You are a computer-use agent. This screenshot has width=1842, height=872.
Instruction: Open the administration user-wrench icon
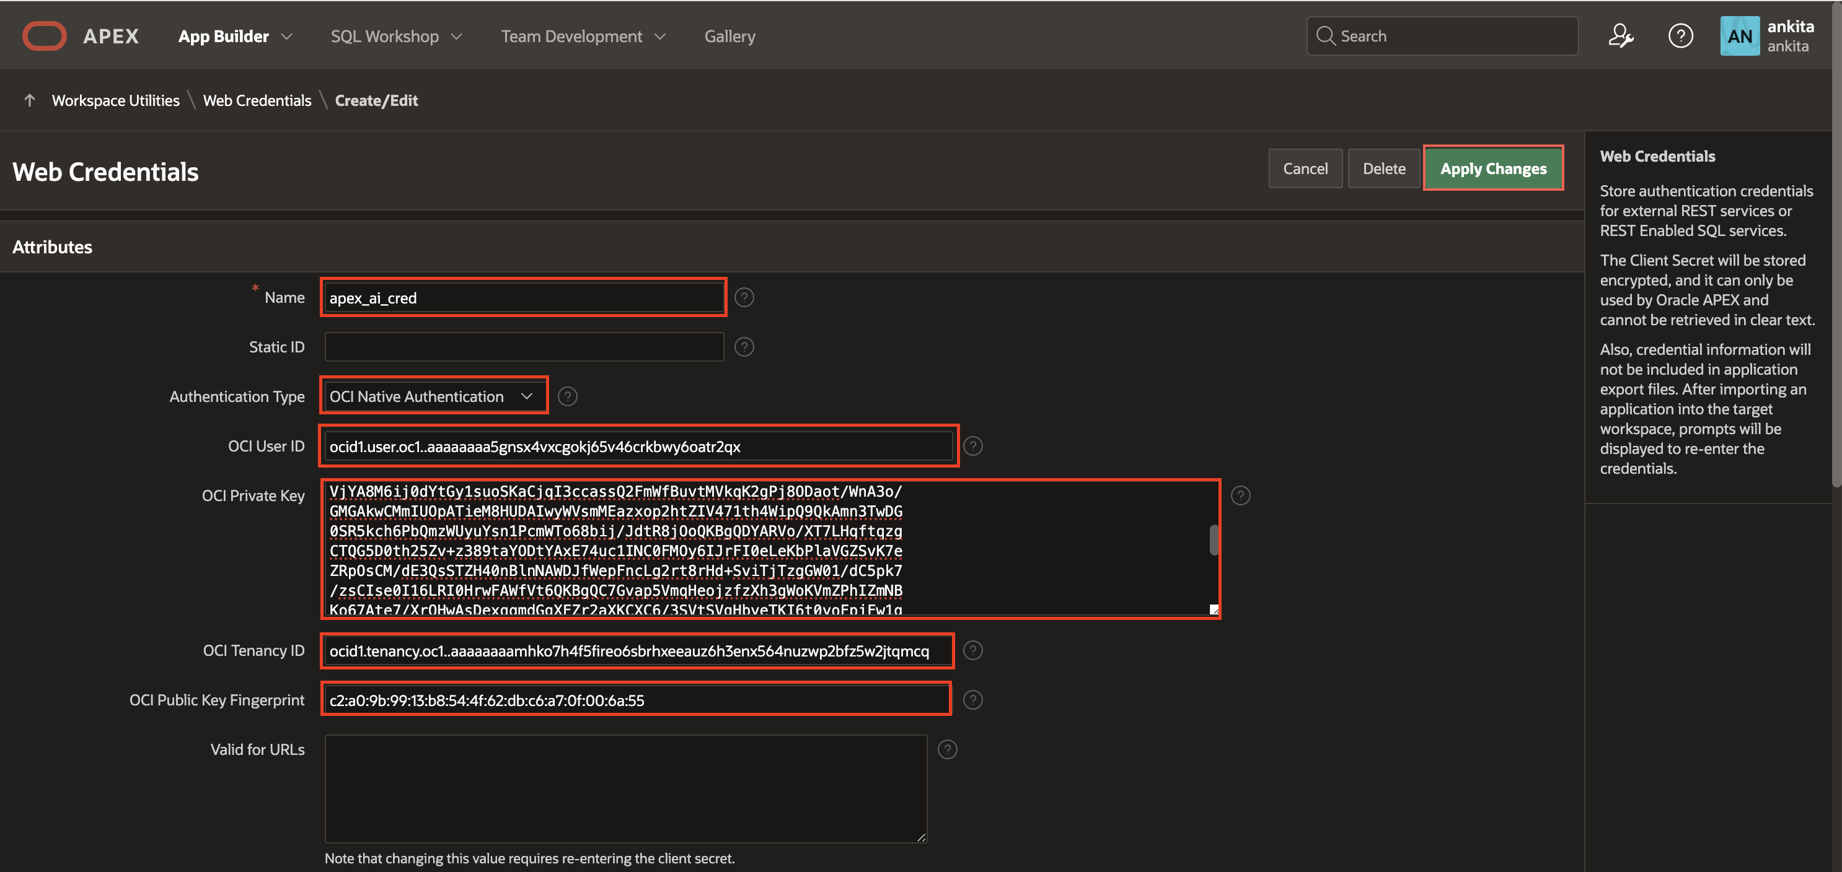(x=1620, y=36)
